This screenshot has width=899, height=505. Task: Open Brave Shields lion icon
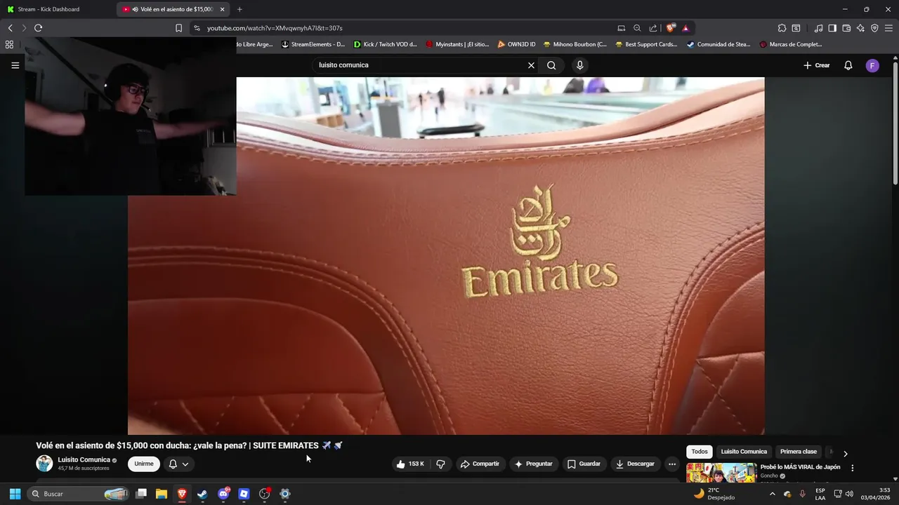(671, 28)
